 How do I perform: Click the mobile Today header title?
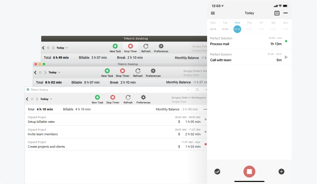point(249,13)
